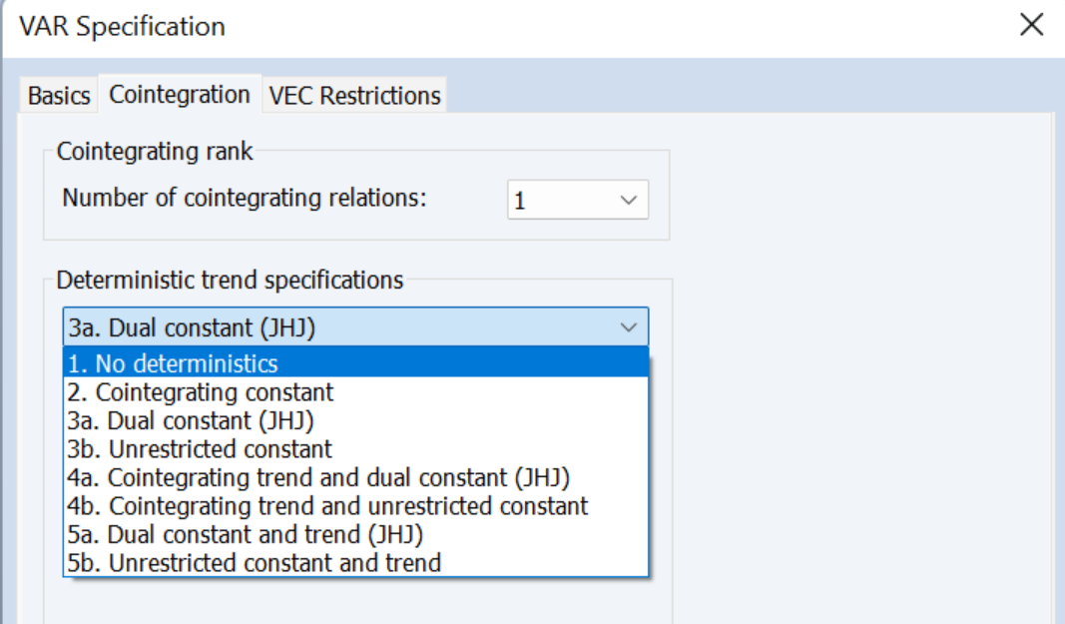This screenshot has width=1065, height=624.
Task: Click the Cointegrating rank group title
Action: [x=154, y=151]
